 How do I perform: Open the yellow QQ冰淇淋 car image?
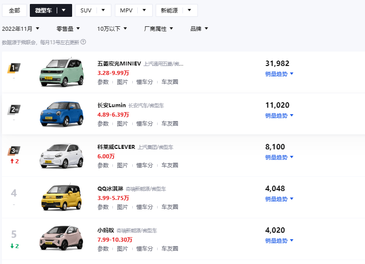coord(62,198)
